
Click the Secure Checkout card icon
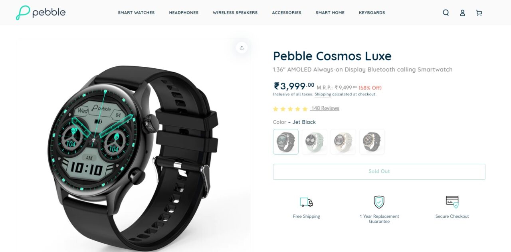452,202
